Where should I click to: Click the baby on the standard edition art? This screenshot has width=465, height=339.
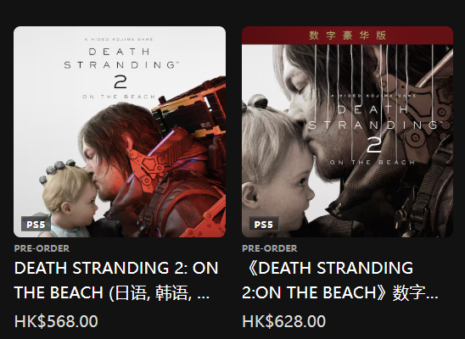click(69, 200)
